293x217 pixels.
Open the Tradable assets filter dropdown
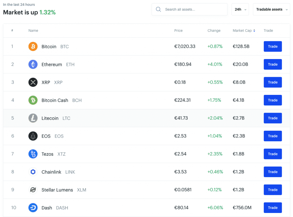271,9
